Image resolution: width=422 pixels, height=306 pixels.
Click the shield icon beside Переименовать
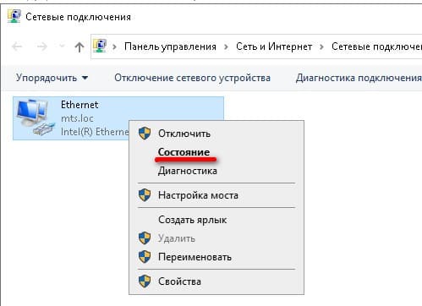pyautogui.click(x=145, y=257)
